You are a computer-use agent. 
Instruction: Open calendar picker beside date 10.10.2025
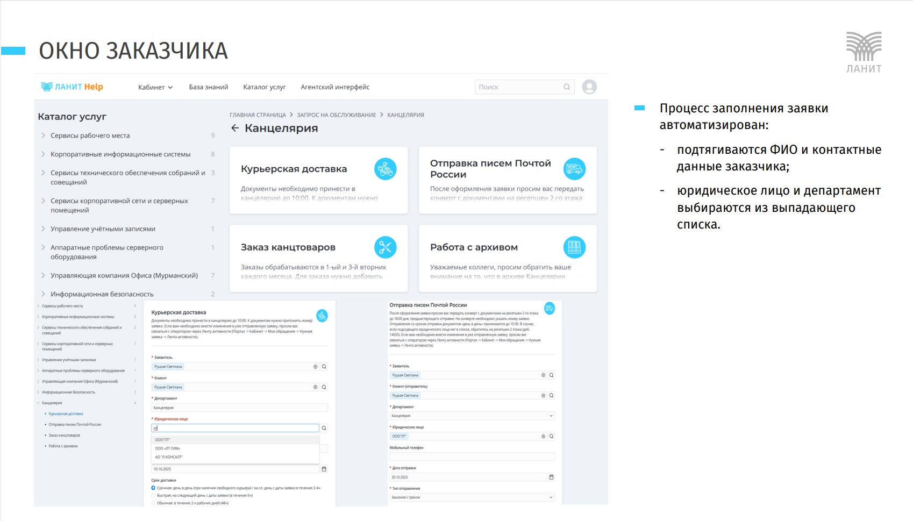pos(324,469)
